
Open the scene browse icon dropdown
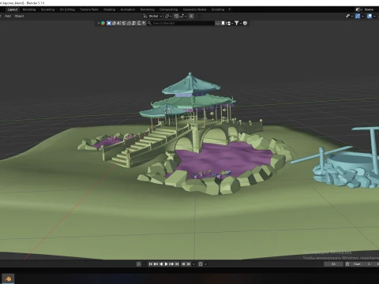[x=358, y=9]
